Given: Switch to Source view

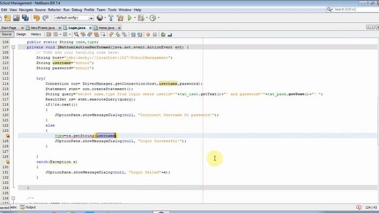Looking at the screenshot, I should [7, 34].
